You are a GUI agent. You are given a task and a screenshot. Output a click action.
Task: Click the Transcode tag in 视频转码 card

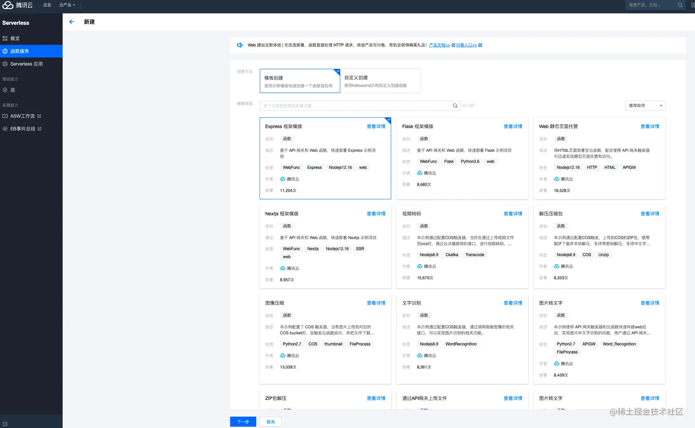coord(475,255)
